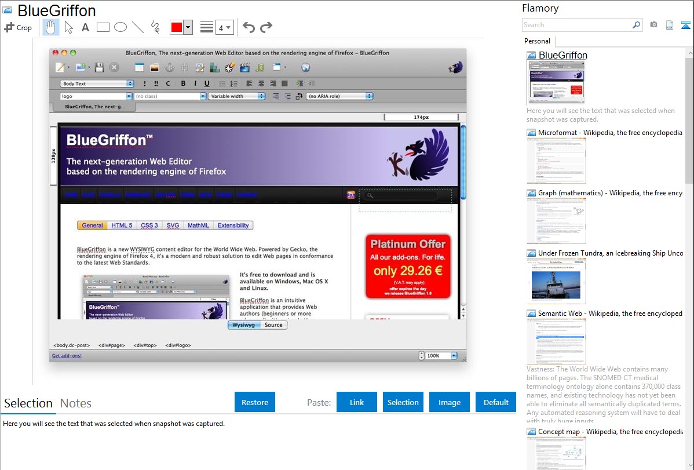The height and width of the screenshot is (470, 694).
Task: Open the Body Text paragraph dropdown
Action: [97, 83]
